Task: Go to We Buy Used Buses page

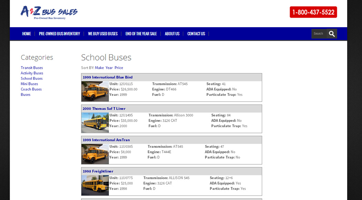Action: pyautogui.click(x=103, y=34)
